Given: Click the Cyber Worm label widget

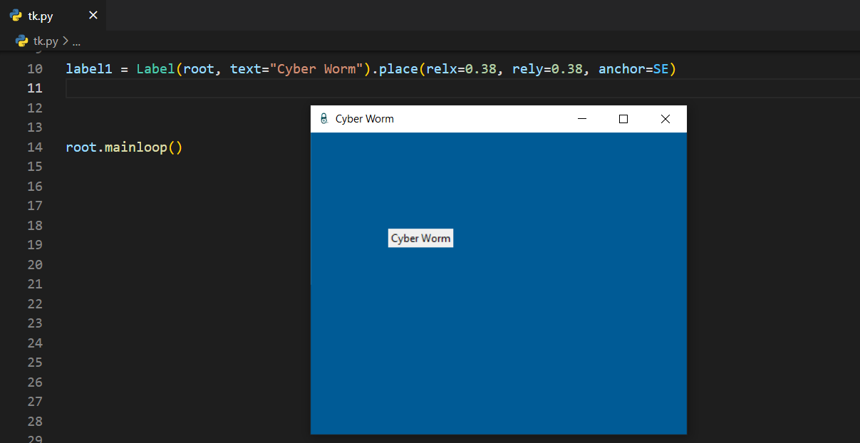Looking at the screenshot, I should [x=420, y=239].
